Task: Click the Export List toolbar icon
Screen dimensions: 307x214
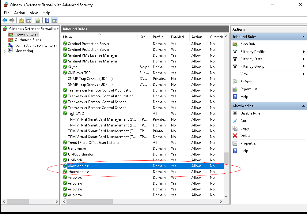Action: coord(38,20)
